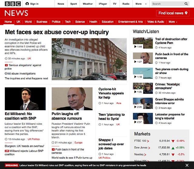The image size is (194, 169).
Task: Click the BBC logo
Action: (x=13, y=4)
